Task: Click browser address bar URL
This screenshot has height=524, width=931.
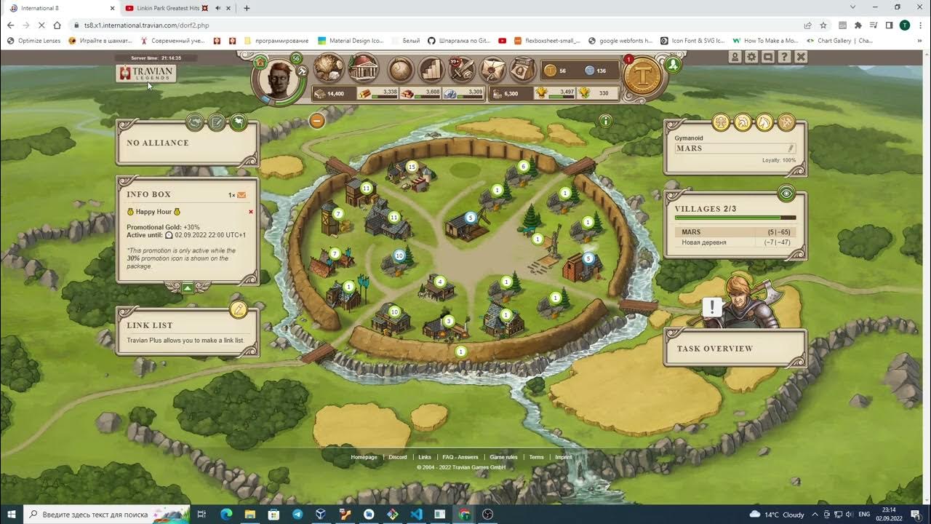Action: [x=146, y=25]
